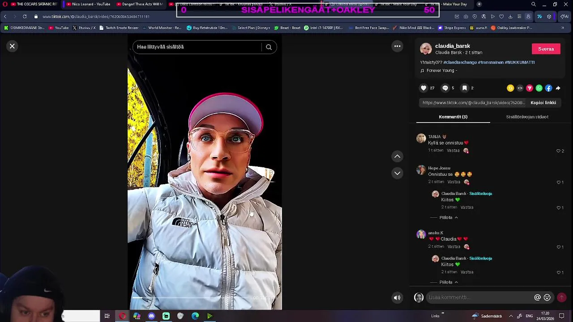Show hidden system tray icons
Screen dimensions: 573x322
point(511,316)
